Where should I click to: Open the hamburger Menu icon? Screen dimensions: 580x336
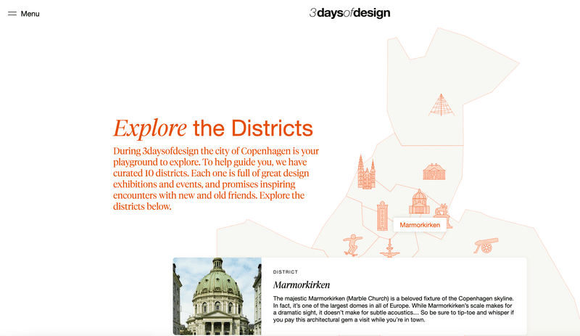click(x=12, y=14)
